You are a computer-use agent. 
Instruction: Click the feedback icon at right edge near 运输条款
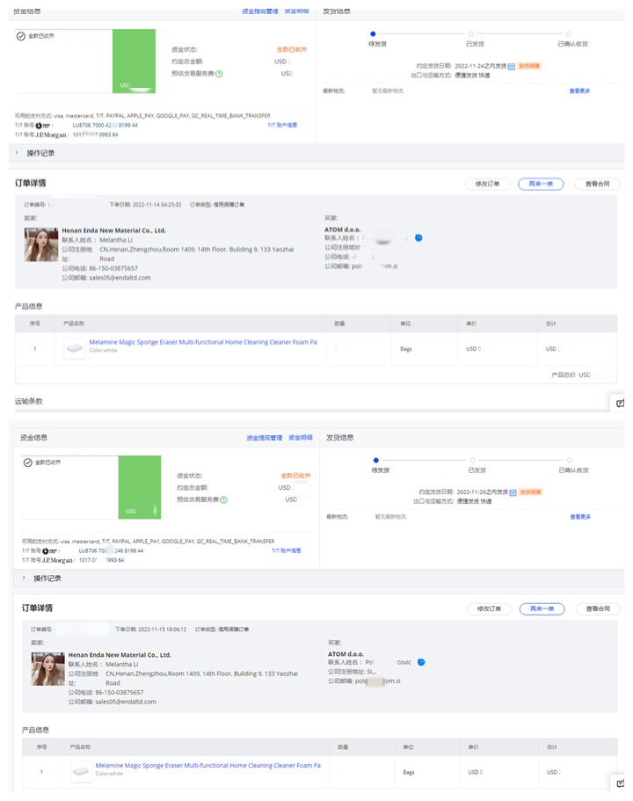pos(621,401)
